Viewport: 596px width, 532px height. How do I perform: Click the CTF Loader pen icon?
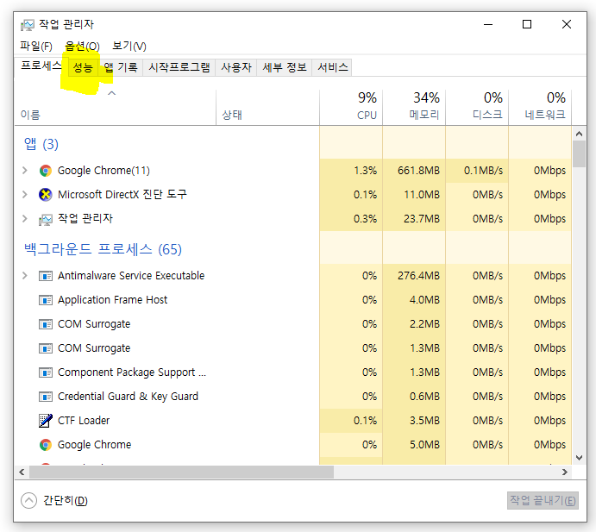tap(46, 421)
